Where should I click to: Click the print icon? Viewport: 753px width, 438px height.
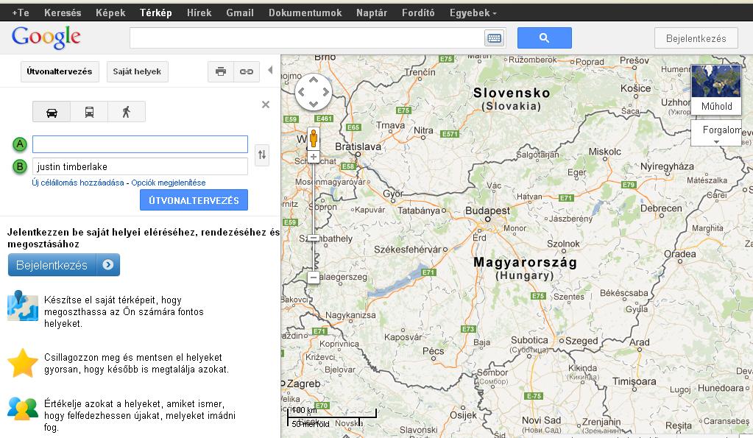coord(221,71)
